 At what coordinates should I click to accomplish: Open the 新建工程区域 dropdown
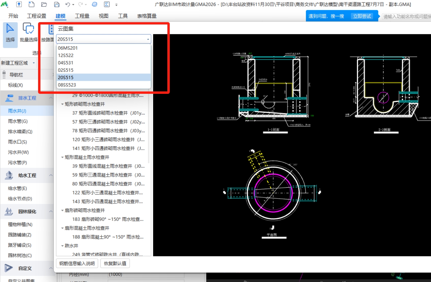point(34,63)
